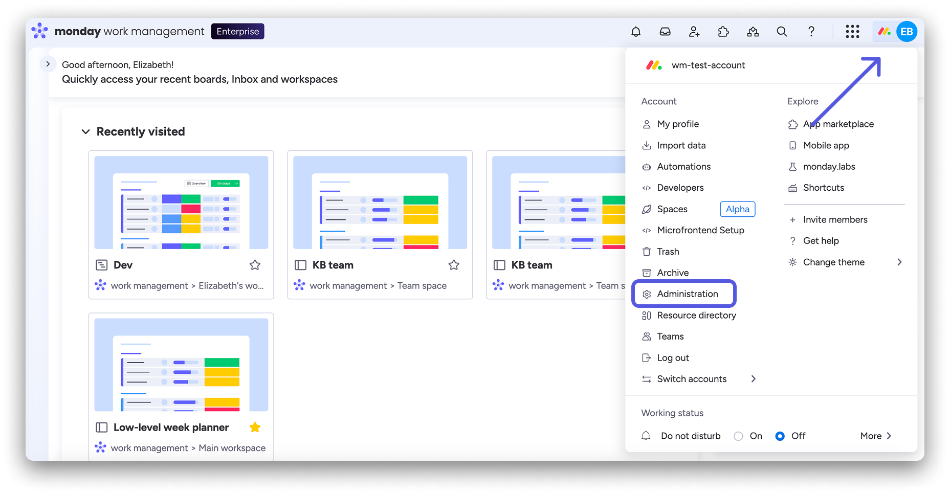This screenshot has height=494, width=950.
Task: Click Invite members in the menu
Action: pyautogui.click(x=835, y=220)
